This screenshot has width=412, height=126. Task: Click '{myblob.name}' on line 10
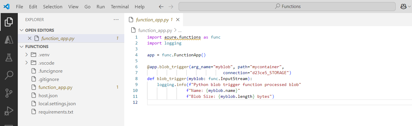click(x=221, y=90)
